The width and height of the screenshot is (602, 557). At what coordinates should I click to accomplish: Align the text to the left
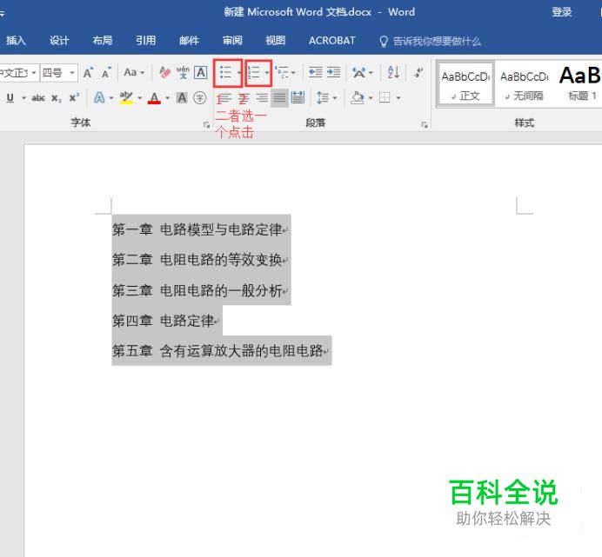(224, 98)
